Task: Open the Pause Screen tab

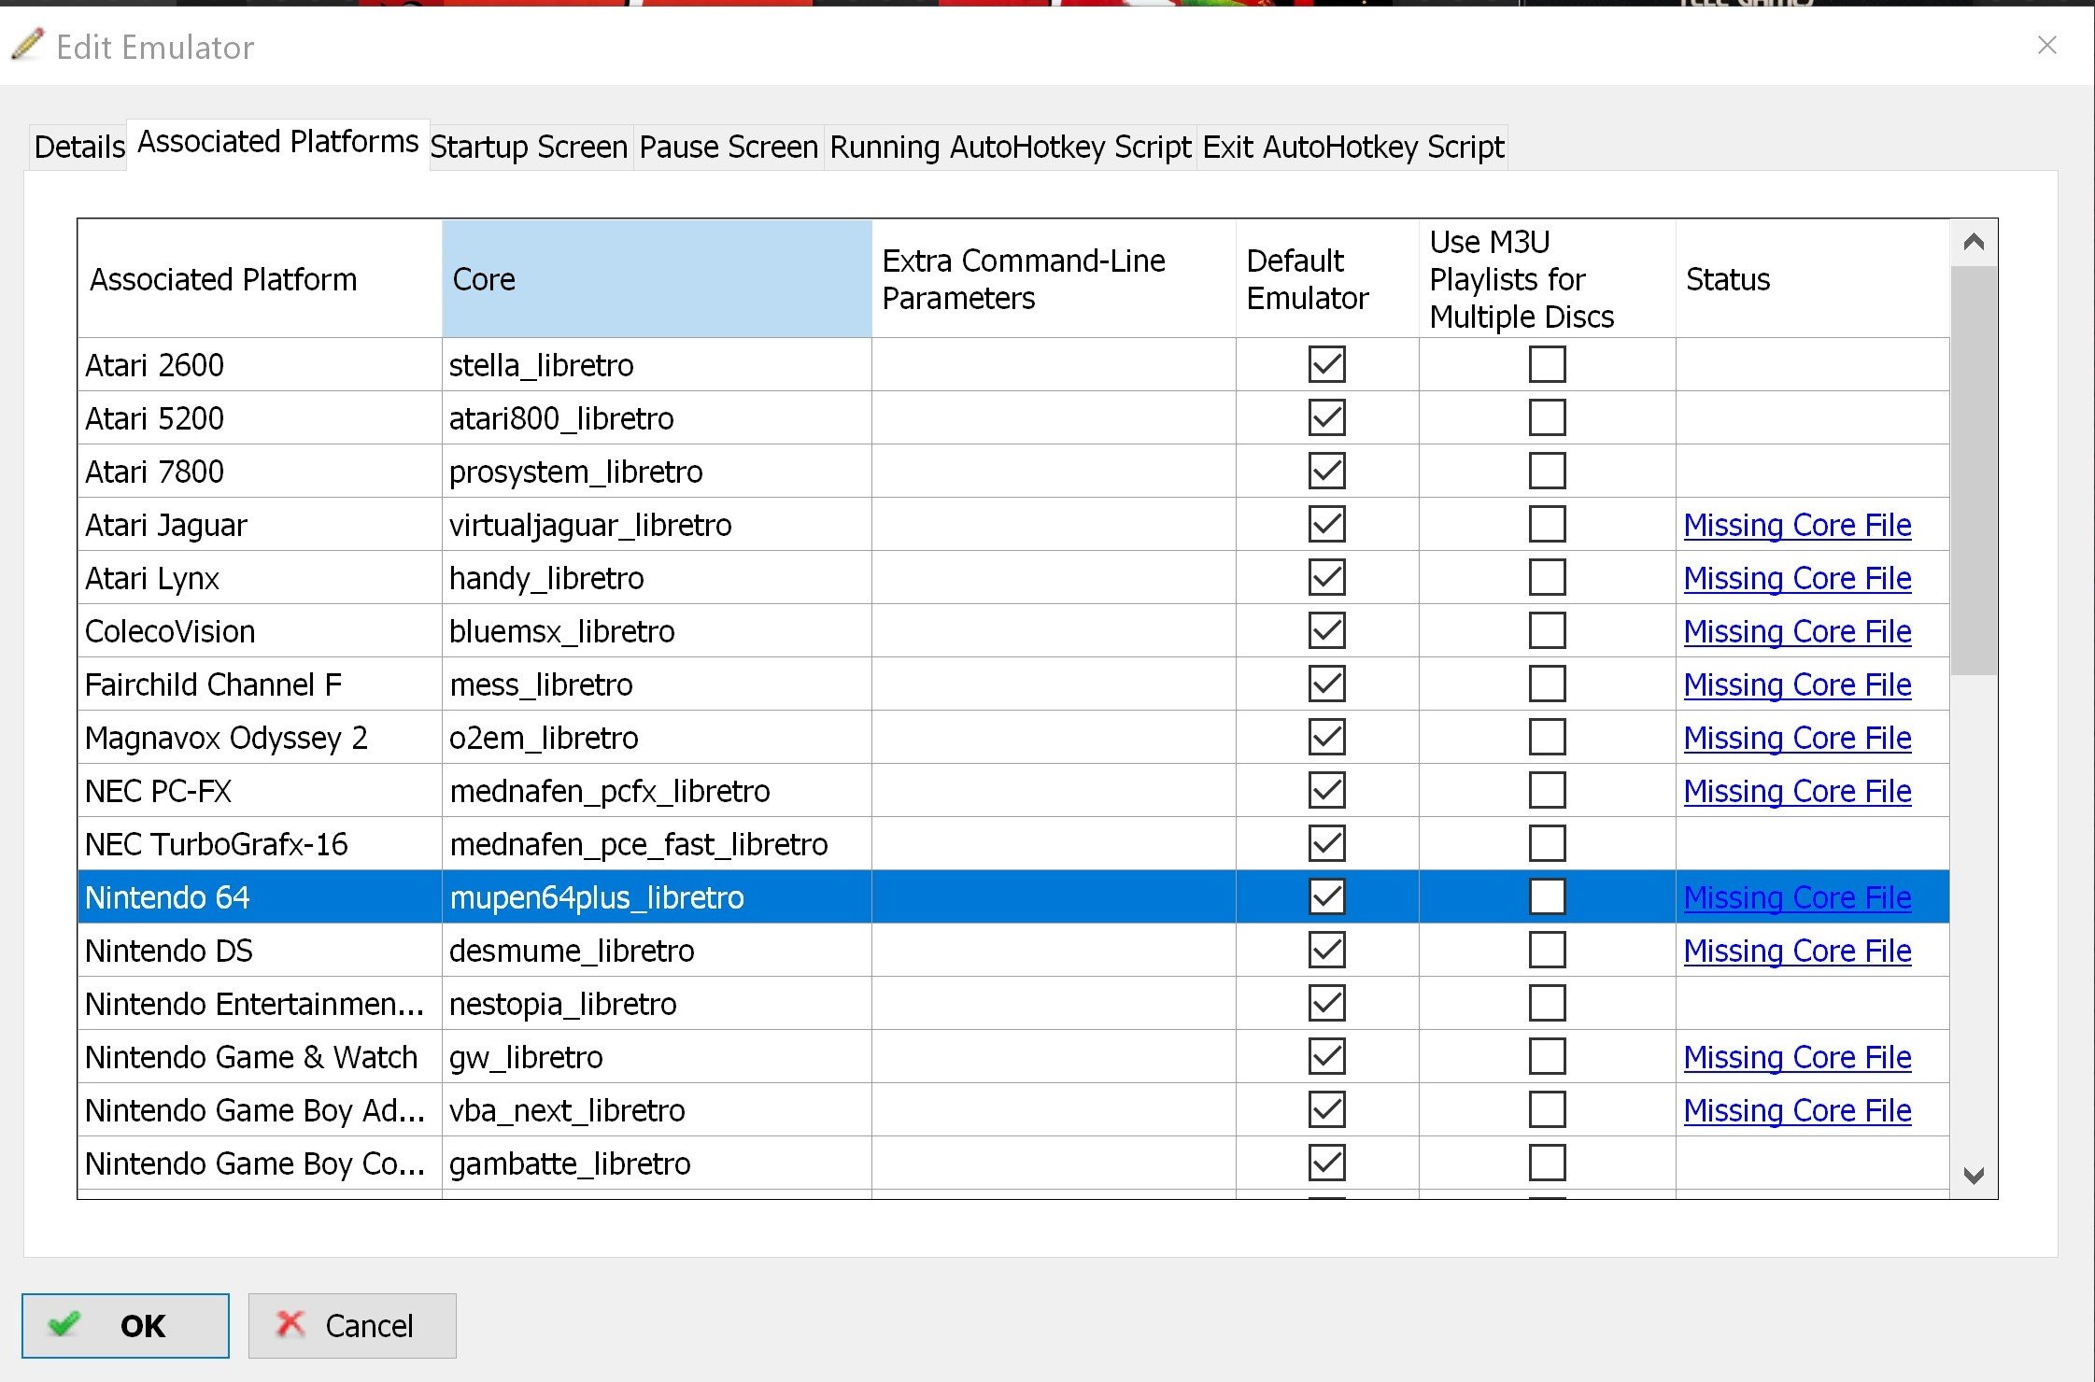Action: tap(729, 147)
